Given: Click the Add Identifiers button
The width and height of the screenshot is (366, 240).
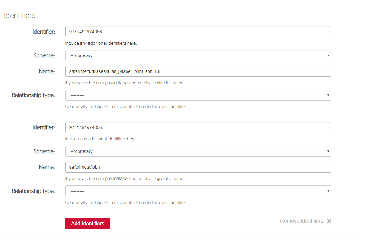Looking at the screenshot, I should click(88, 224).
